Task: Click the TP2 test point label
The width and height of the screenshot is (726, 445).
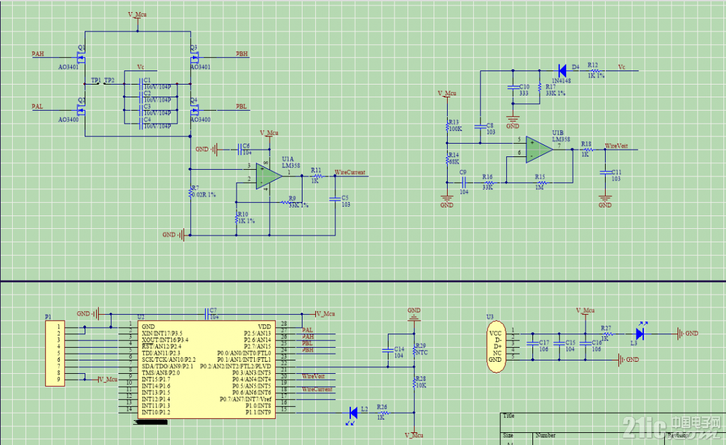Action: [x=110, y=81]
